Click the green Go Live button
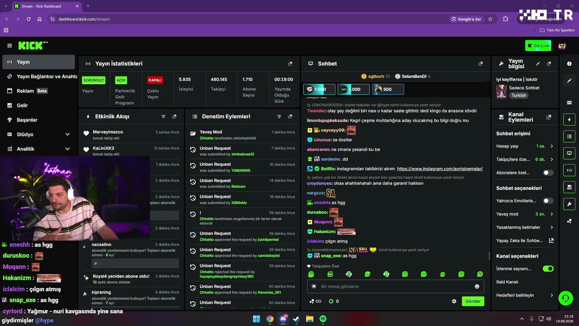The width and height of the screenshot is (579, 326). (x=538, y=46)
